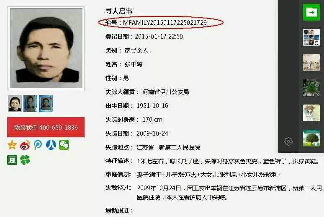324x217 pixels.
Task: Click the red 联系我们 400-650-1836 button
Action: 46,127
